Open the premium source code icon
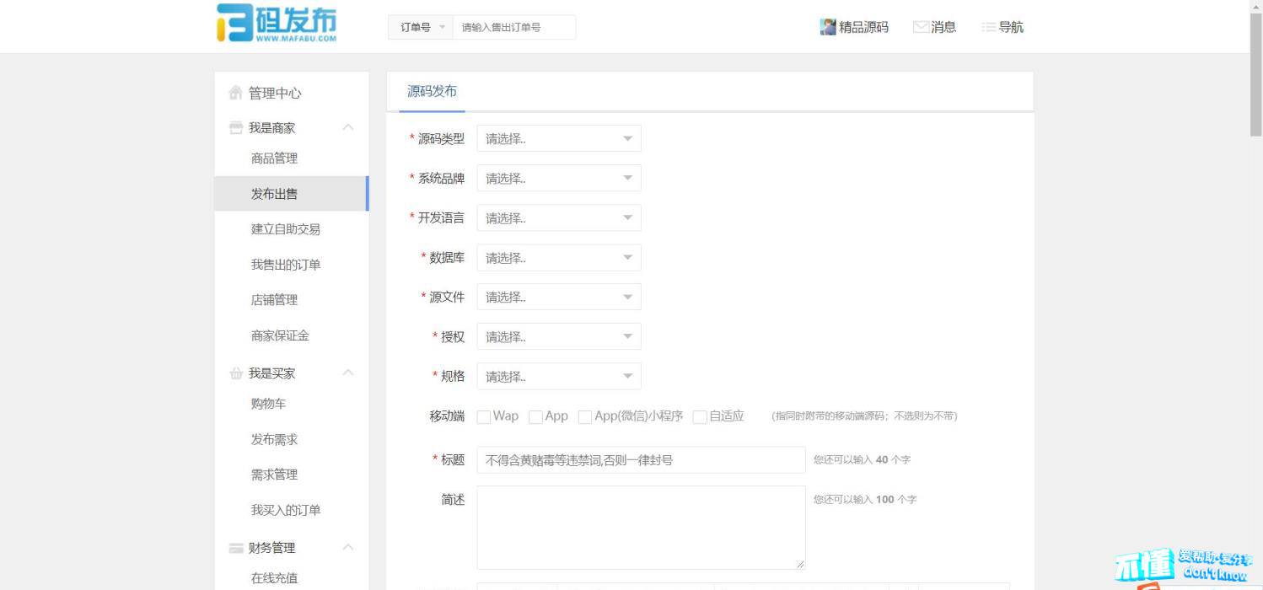Image resolution: width=1263 pixels, height=590 pixels. [828, 27]
